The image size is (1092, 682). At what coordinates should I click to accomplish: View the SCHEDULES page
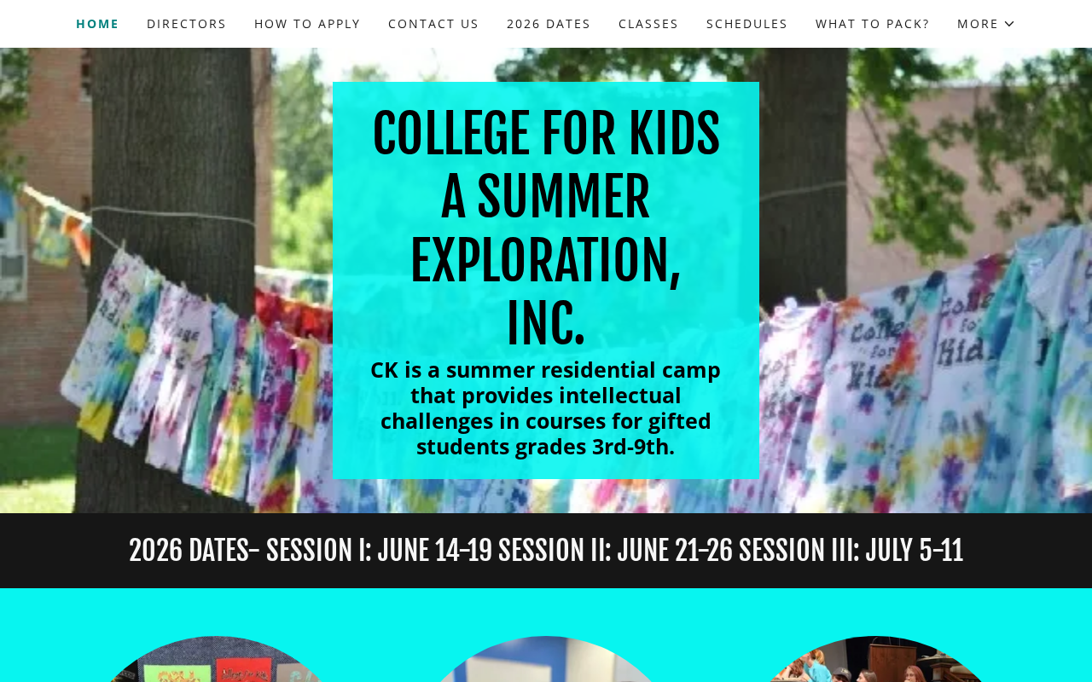747,24
